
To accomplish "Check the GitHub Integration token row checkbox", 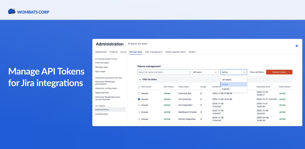I will click(x=139, y=119).
